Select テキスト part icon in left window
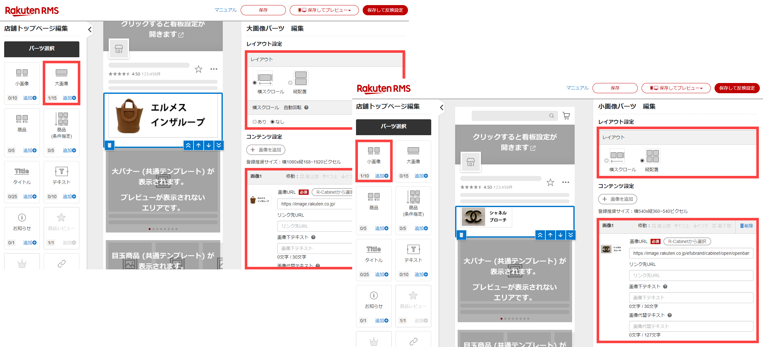Screen dimensions: 763x347 coord(62,171)
